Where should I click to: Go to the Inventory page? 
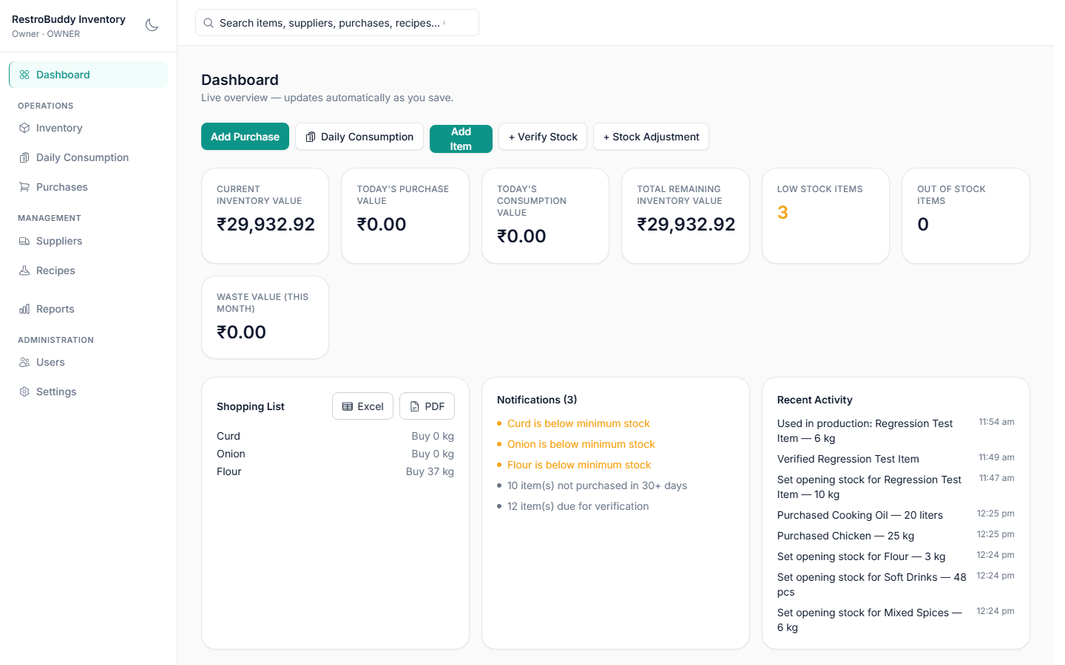(89, 128)
